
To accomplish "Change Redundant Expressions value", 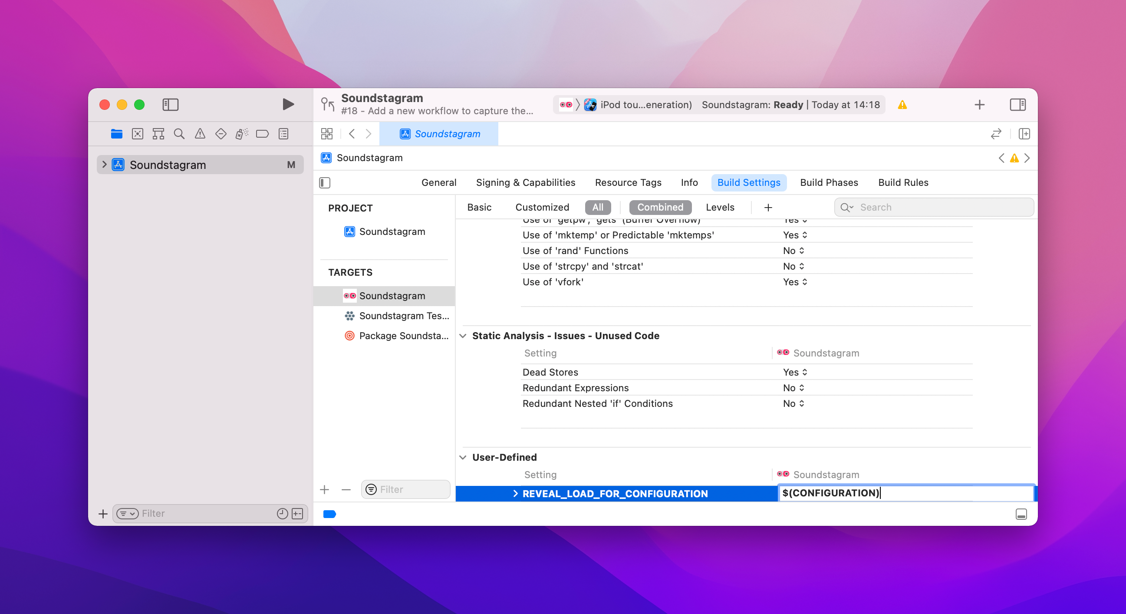I will (x=793, y=388).
